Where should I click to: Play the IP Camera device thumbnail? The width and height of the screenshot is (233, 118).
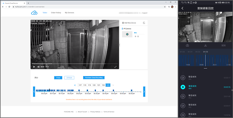click(x=127, y=34)
